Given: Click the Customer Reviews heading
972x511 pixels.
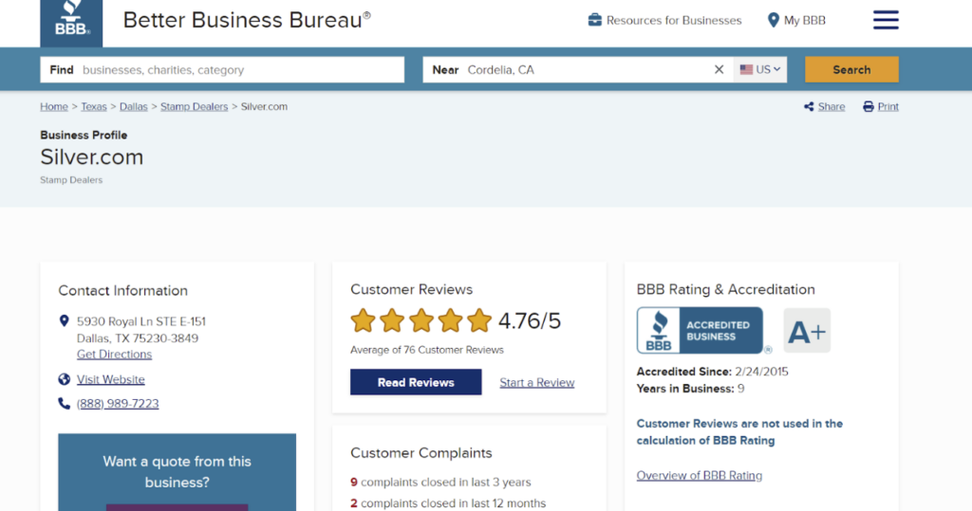Looking at the screenshot, I should (412, 289).
